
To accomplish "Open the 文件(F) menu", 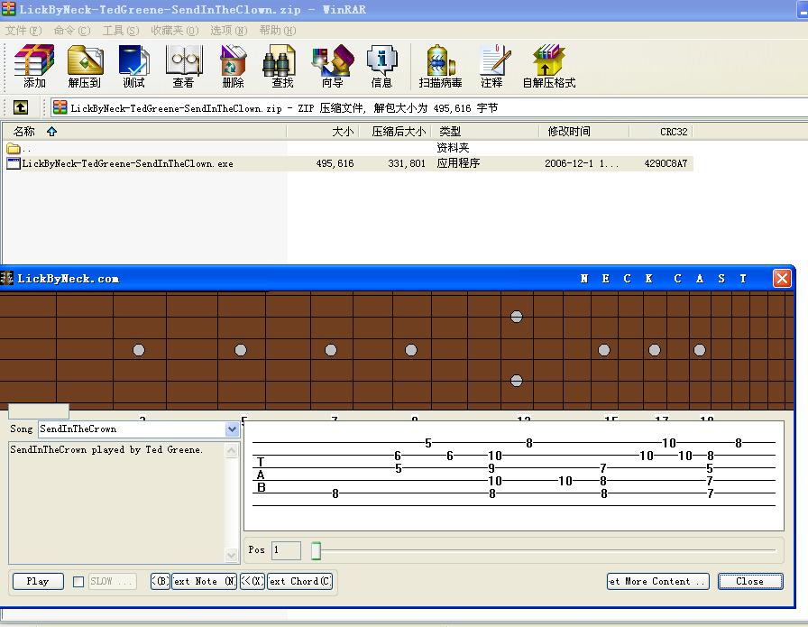I will coord(23,31).
